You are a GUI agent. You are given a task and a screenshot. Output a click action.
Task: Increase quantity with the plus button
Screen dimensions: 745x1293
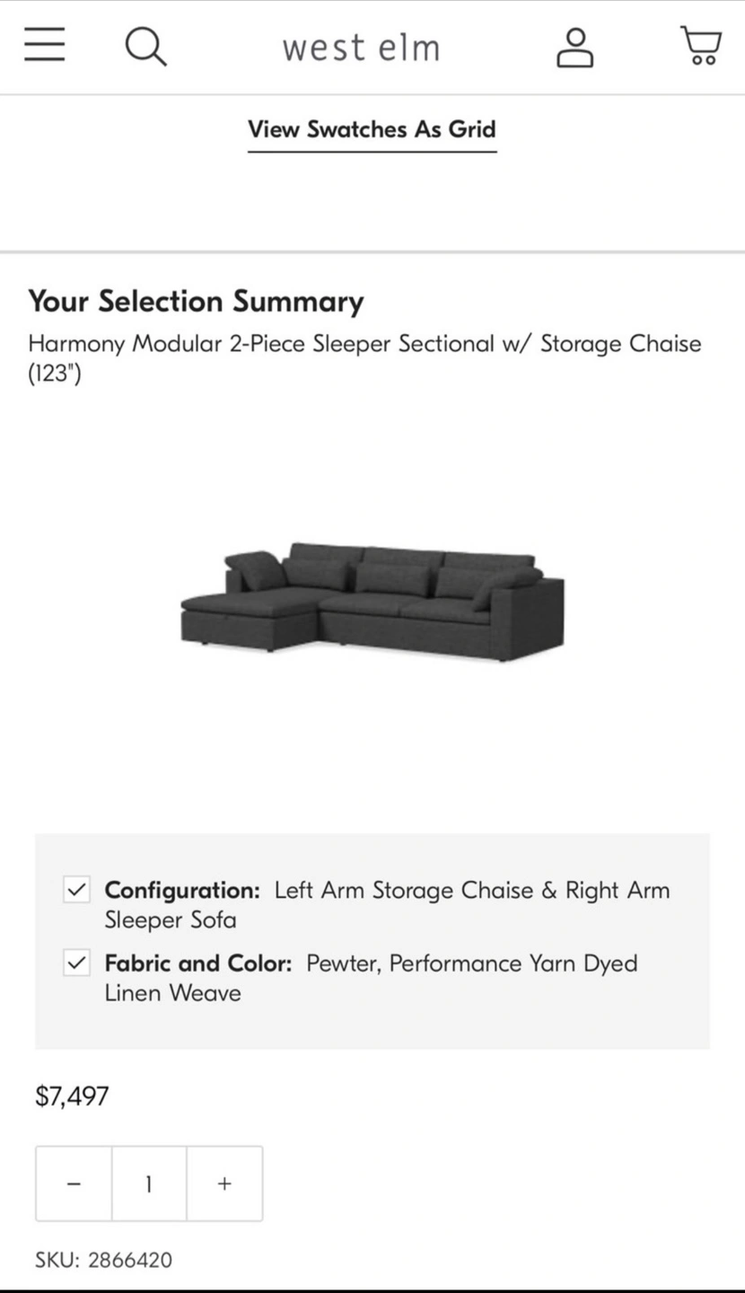pos(224,1183)
